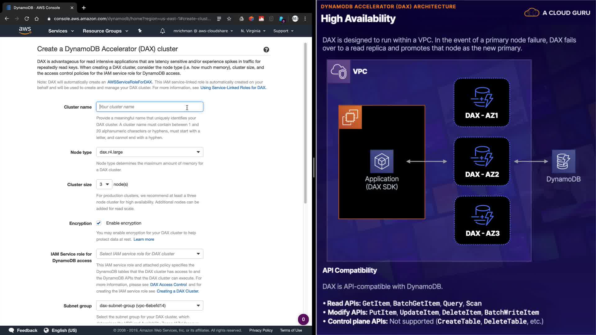Open the Resource Groups menu
596x335 pixels.
[x=105, y=31]
